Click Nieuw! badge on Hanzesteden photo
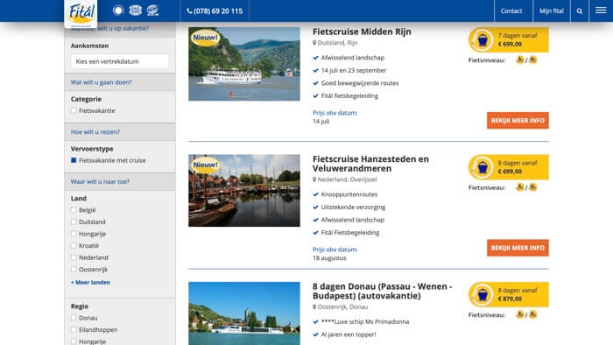613x345 pixels. point(205,165)
